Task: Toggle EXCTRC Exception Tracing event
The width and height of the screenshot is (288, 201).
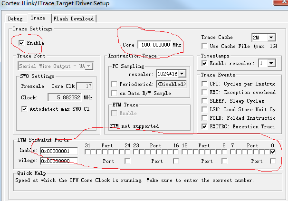Action: 204,126
